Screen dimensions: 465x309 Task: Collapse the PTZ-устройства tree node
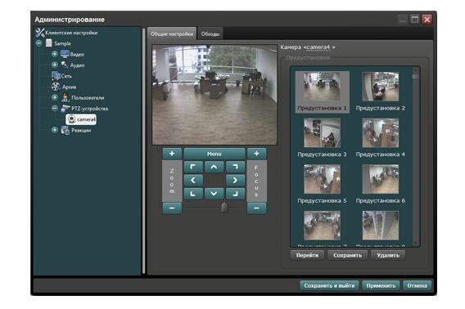(55, 108)
